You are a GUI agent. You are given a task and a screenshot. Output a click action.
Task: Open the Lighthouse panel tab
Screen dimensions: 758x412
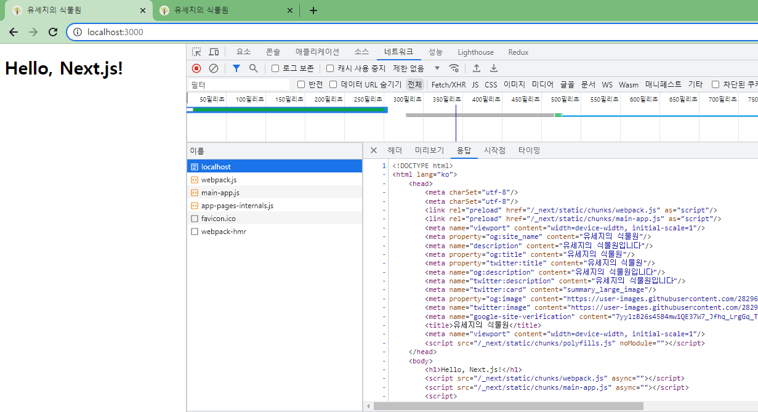[475, 52]
